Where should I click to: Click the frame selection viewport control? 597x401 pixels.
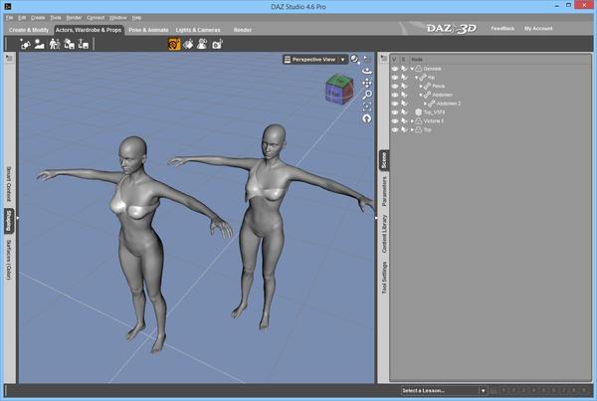click(367, 106)
